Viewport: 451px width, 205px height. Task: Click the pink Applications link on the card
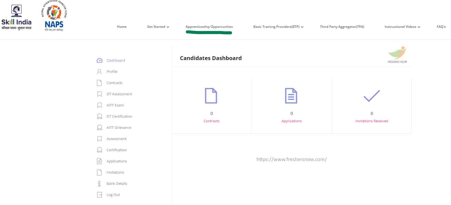(292, 121)
